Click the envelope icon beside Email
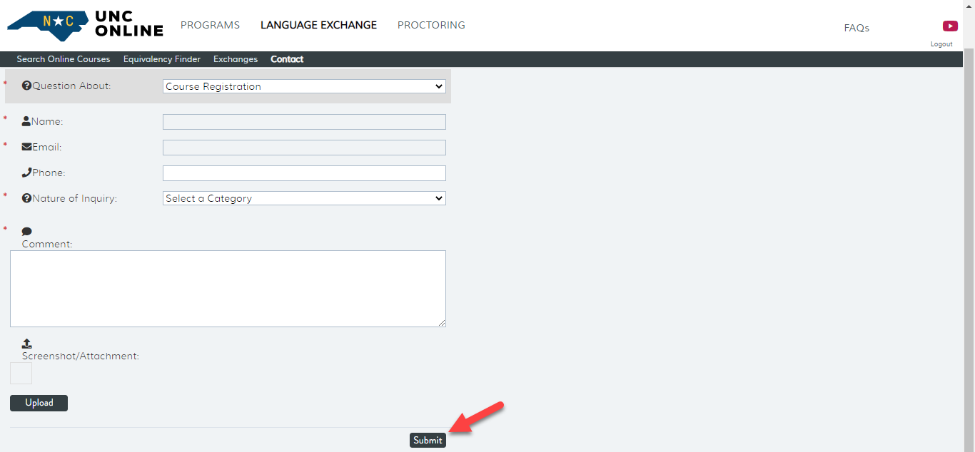This screenshot has height=452, width=975. [26, 147]
